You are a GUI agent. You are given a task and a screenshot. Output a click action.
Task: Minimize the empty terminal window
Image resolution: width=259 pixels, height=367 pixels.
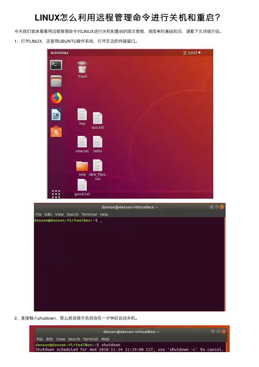212,207
